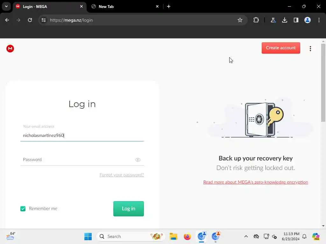Image resolution: width=326 pixels, height=244 pixels.
Task: Open a new browser tab with plus
Action: coord(169,6)
